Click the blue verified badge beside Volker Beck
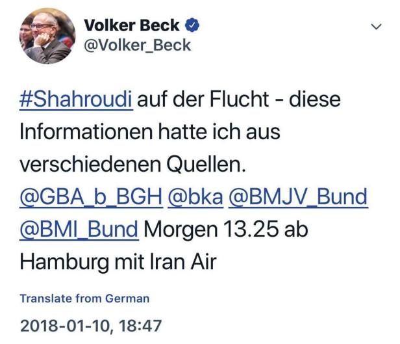 (x=192, y=25)
